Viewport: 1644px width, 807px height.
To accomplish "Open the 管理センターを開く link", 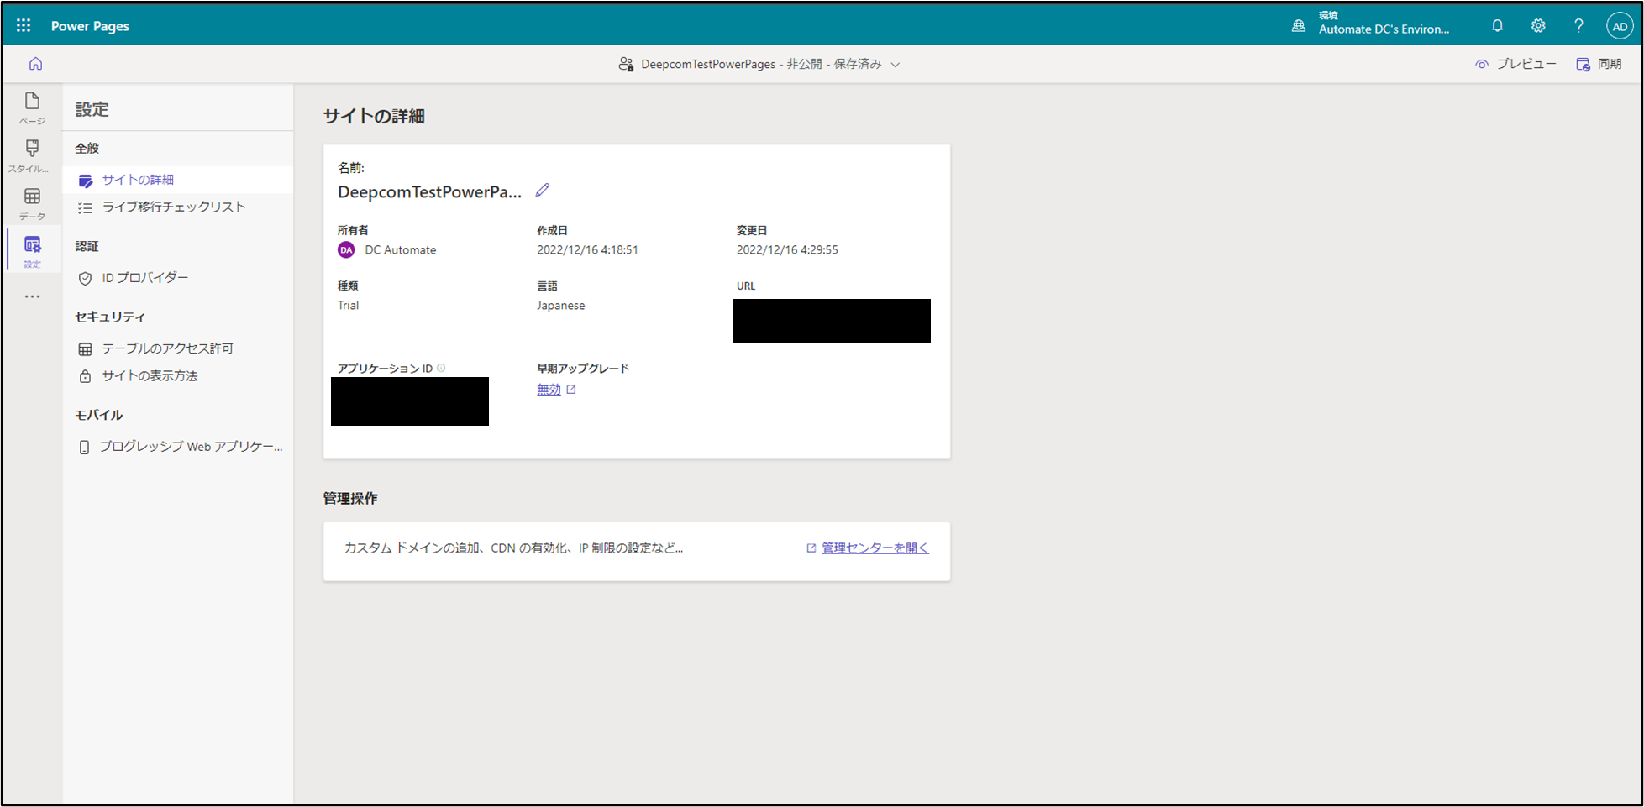I will coord(875,548).
